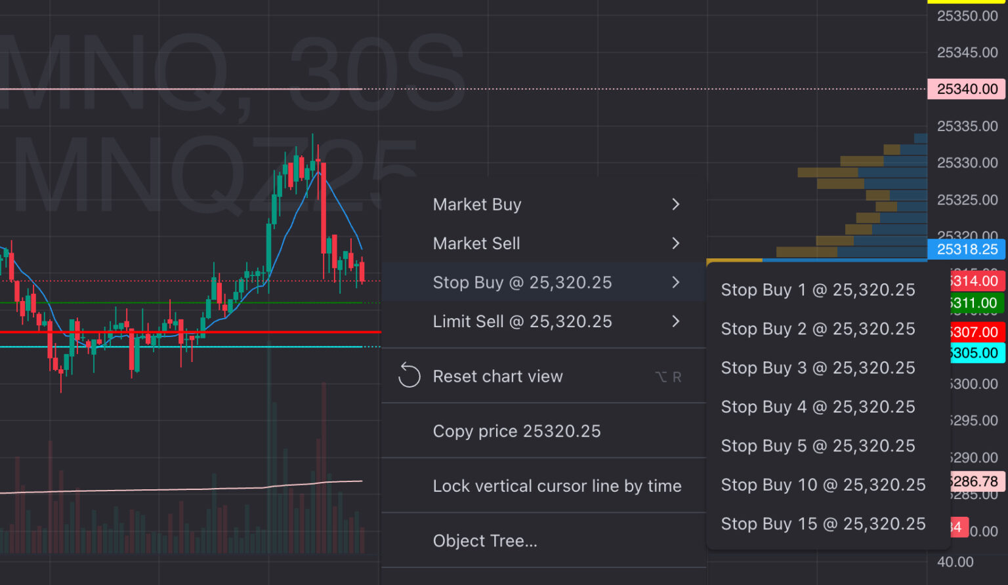The image size is (1008, 585).
Task: Select Stop Buy 5 @ 25,320.25
Action: [818, 445]
